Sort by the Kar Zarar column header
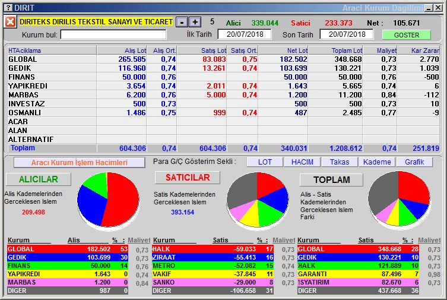 point(419,50)
